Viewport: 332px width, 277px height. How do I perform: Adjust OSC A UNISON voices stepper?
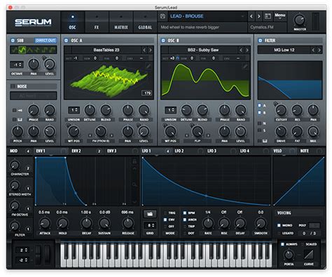tap(74, 110)
